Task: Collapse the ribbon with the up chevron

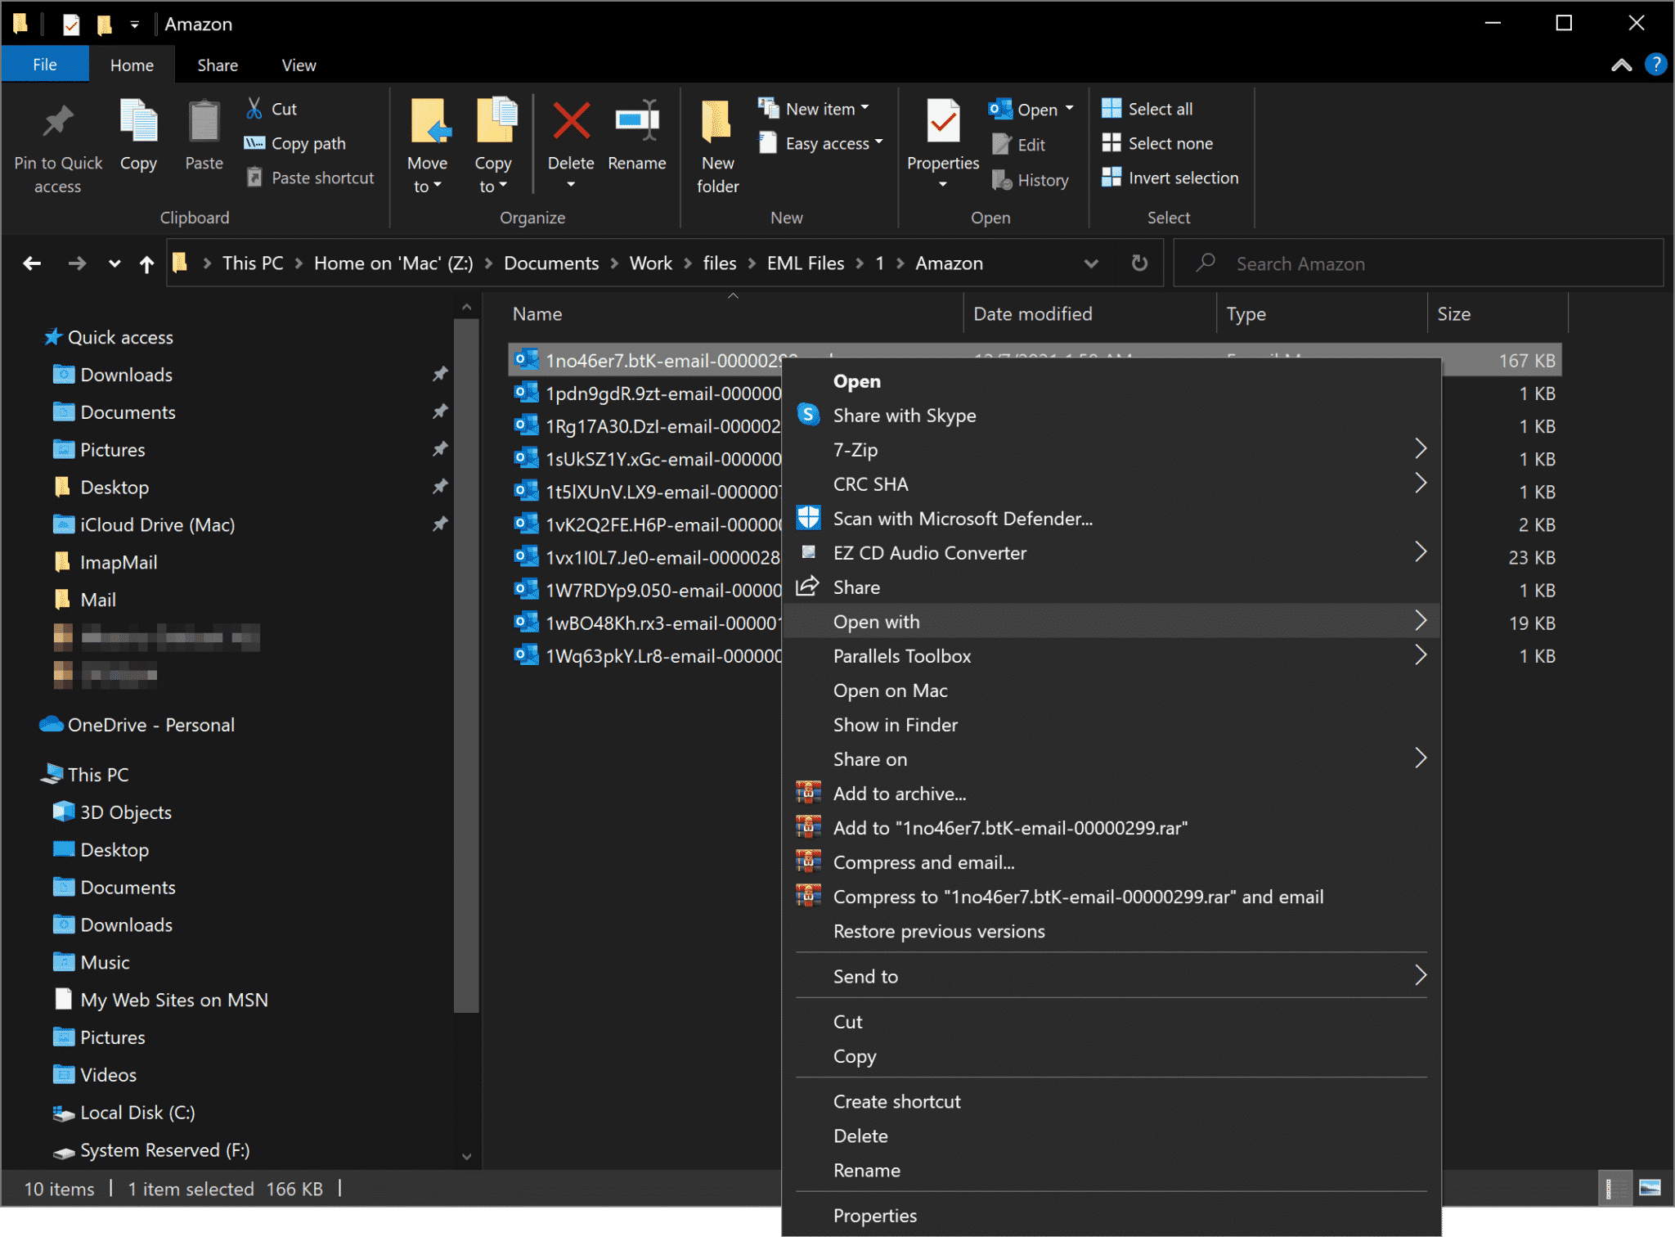Action: pos(1621,65)
